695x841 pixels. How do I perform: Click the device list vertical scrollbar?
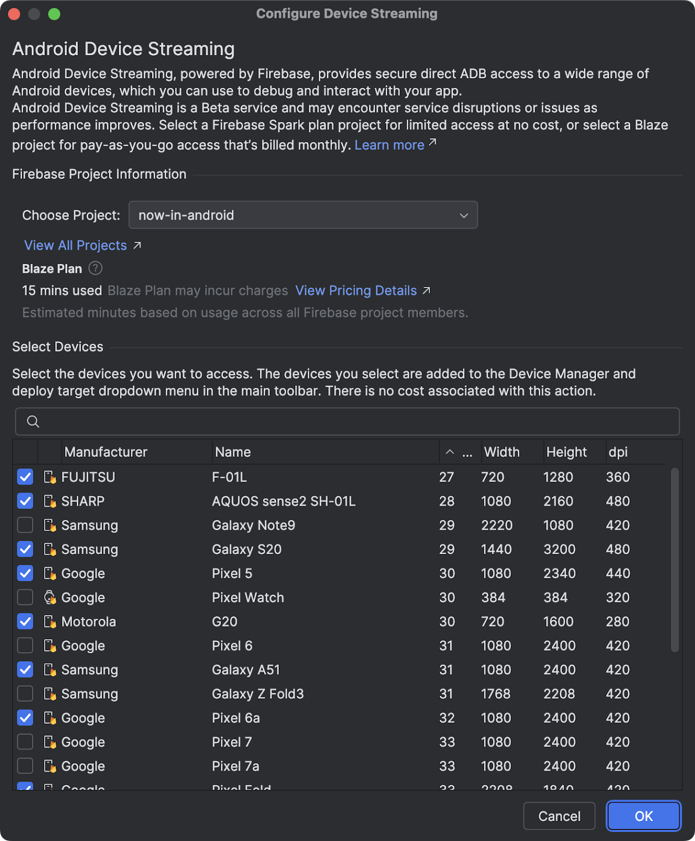(x=674, y=560)
